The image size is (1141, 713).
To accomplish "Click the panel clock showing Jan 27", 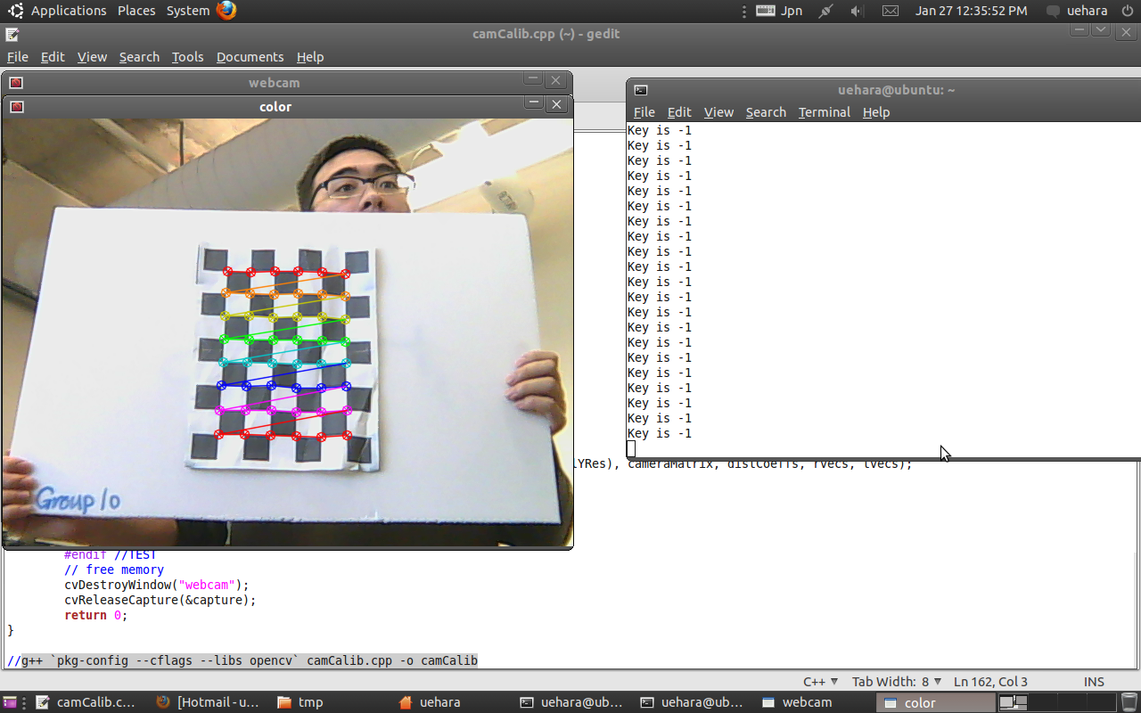I will tap(971, 11).
